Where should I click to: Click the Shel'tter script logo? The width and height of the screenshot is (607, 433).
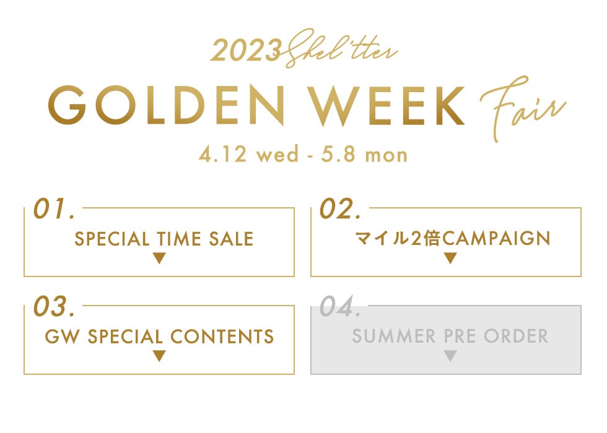click(x=341, y=48)
